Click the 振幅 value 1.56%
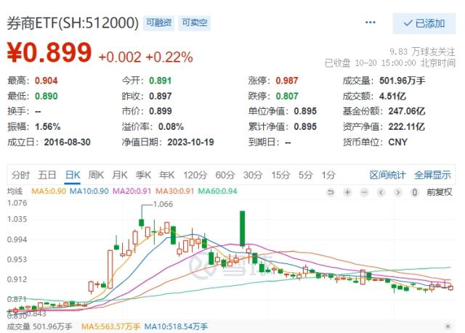Viewport: 465px width, 333px height. click(x=47, y=127)
